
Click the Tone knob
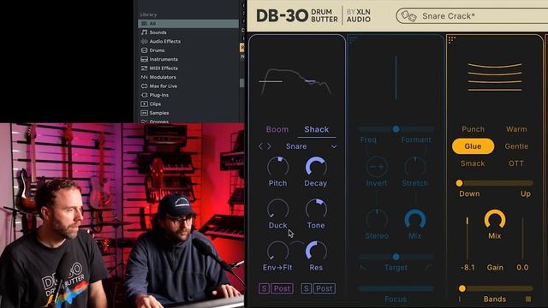(x=316, y=209)
